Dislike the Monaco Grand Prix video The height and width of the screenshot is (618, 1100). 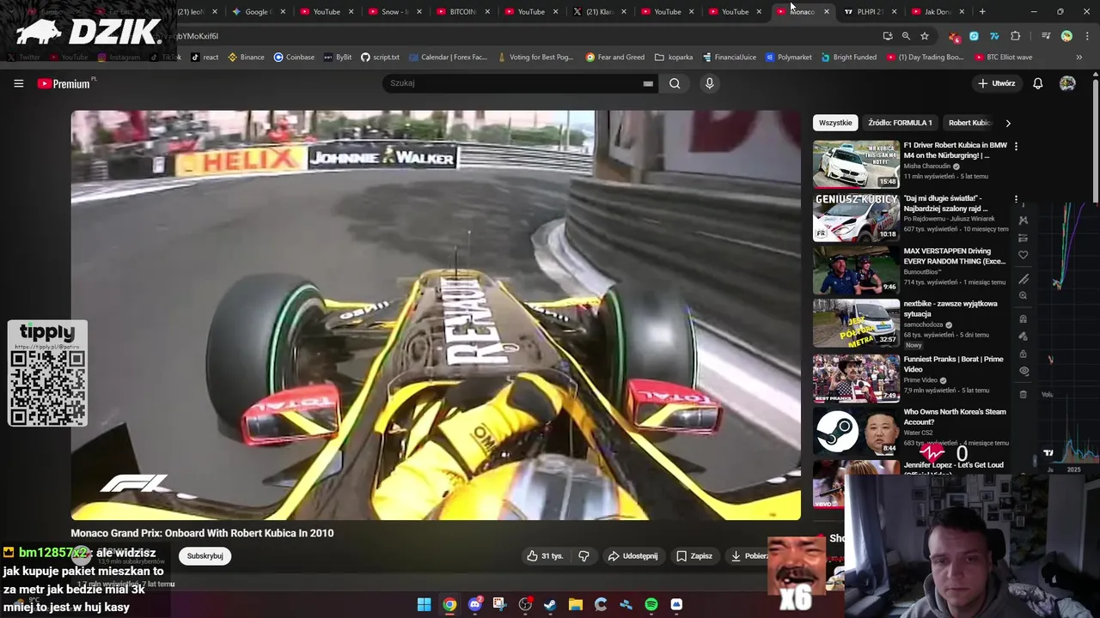pyautogui.click(x=584, y=556)
